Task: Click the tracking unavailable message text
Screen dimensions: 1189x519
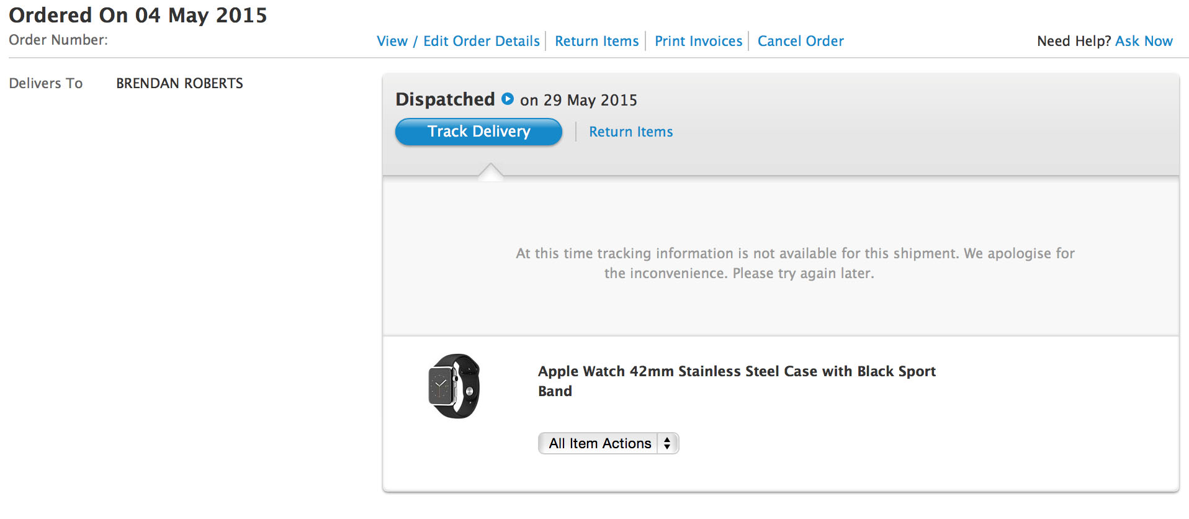Action: [x=795, y=263]
